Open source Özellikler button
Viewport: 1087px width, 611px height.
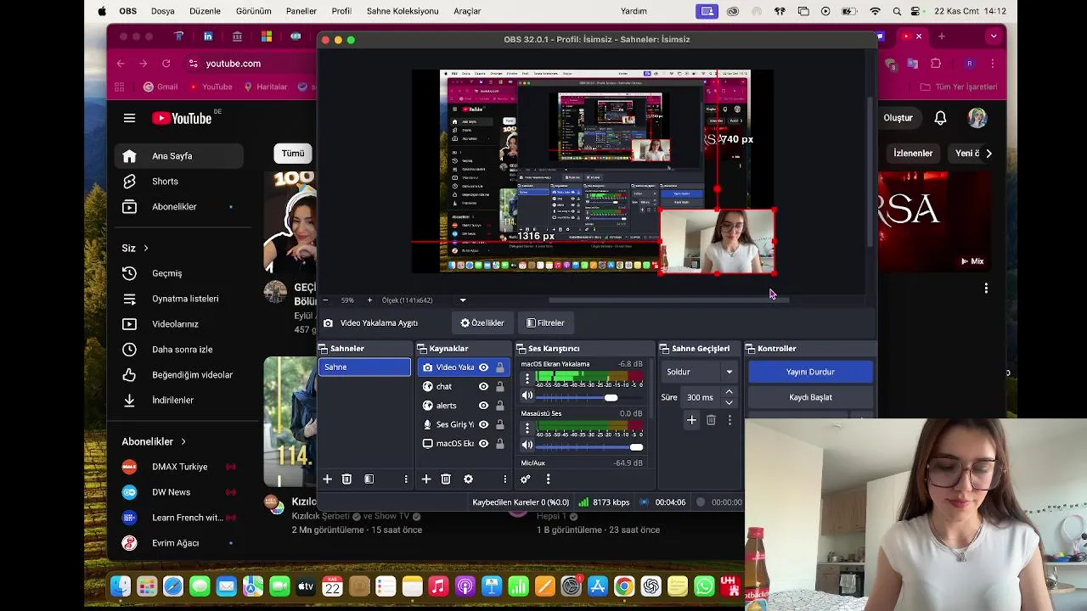(482, 322)
